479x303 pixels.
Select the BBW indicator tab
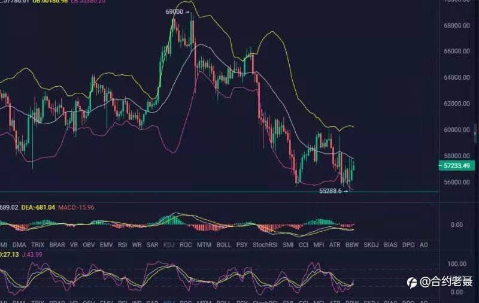(x=352, y=245)
